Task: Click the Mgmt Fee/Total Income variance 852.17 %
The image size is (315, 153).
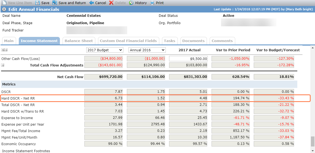Action: click(x=231, y=131)
